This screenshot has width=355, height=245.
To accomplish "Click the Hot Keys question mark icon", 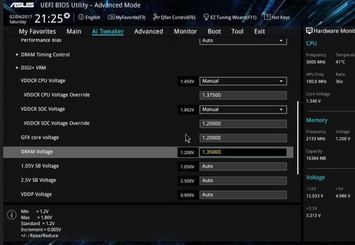I will (x=267, y=17).
